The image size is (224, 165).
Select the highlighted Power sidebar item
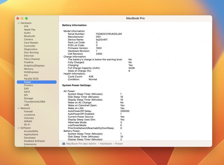click(27, 82)
